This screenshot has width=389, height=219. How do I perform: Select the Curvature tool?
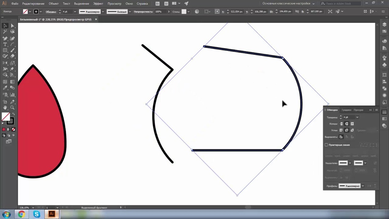click(x=12, y=38)
